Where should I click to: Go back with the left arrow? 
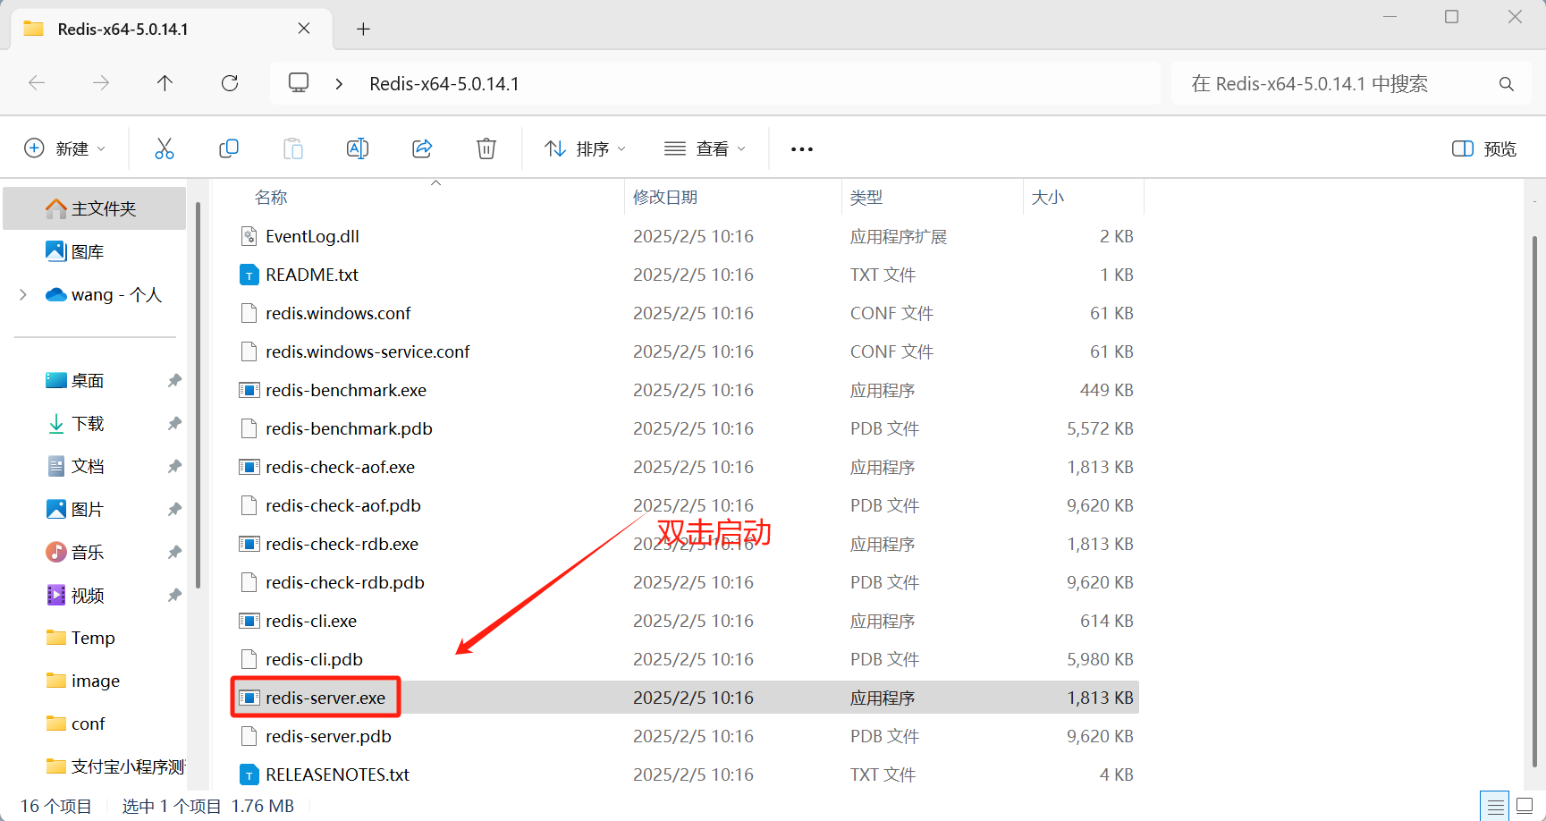[x=37, y=83]
